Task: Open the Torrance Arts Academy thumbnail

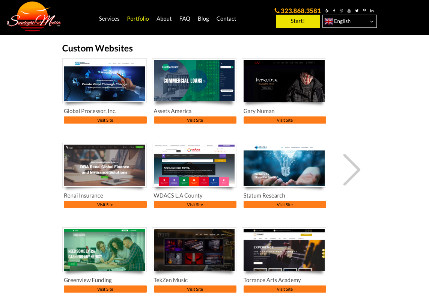Action: [284, 250]
